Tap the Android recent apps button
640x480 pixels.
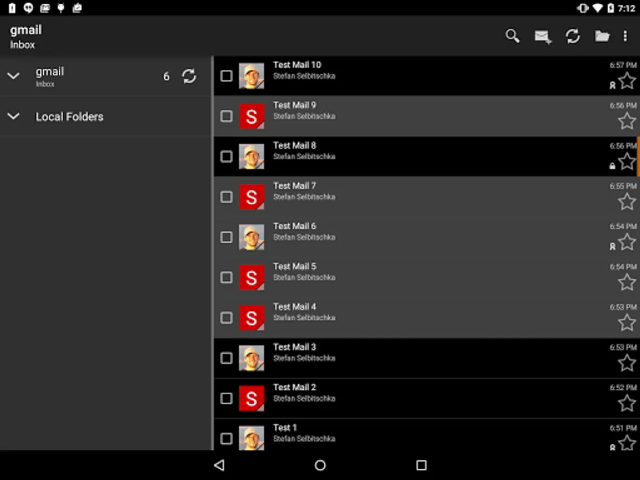click(421, 465)
